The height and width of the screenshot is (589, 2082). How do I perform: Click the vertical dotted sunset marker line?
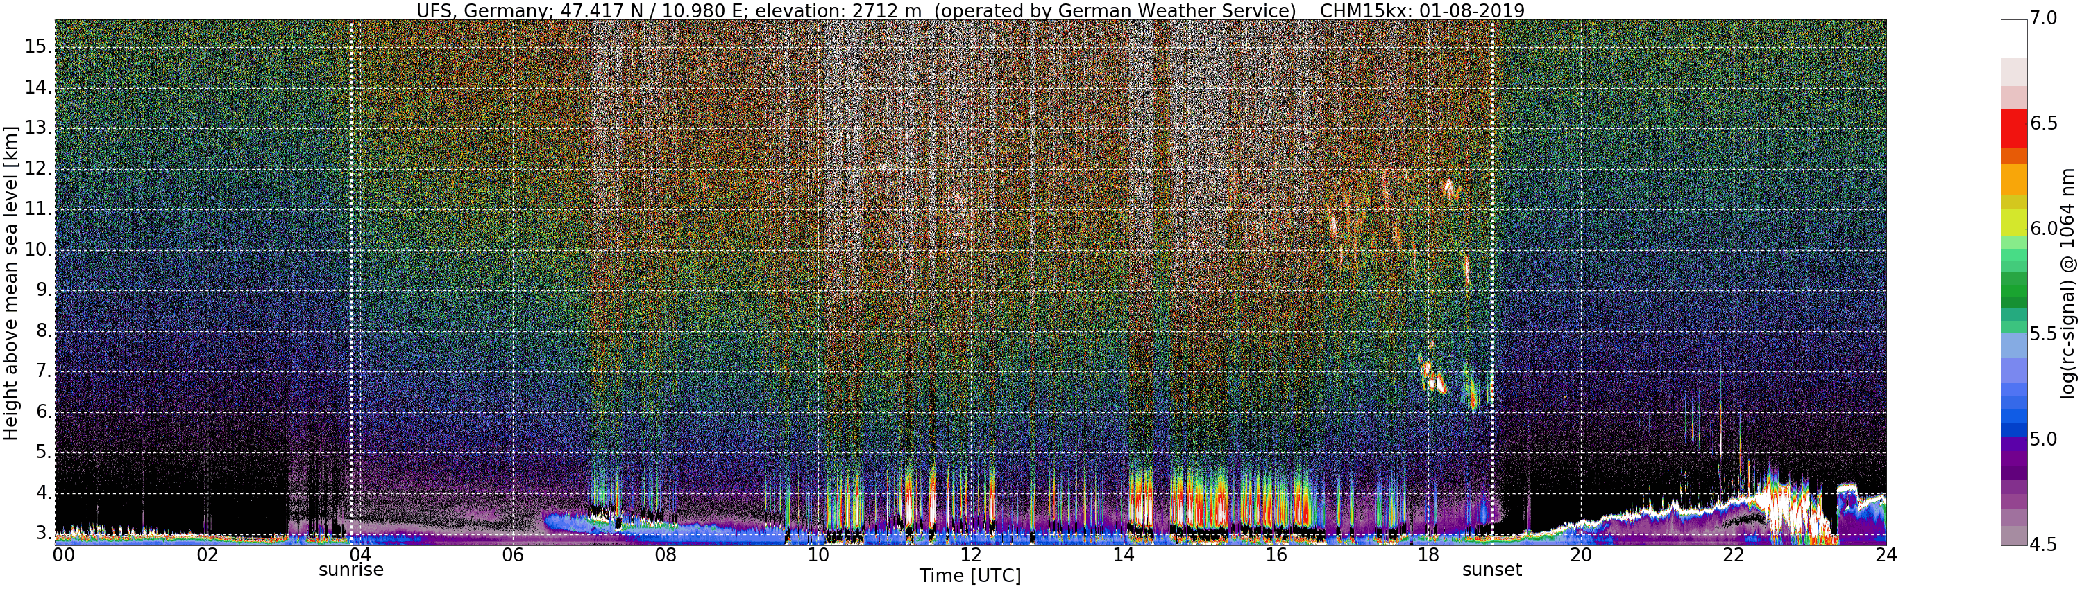[x=1492, y=283]
